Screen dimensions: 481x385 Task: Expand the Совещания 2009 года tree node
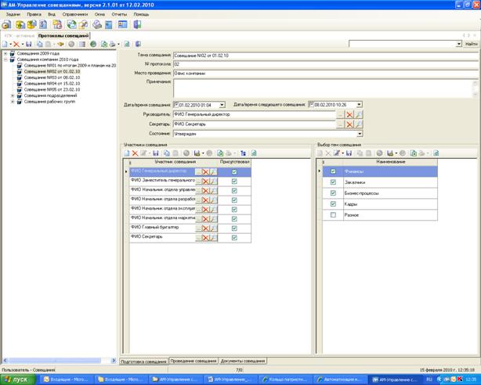point(5,53)
